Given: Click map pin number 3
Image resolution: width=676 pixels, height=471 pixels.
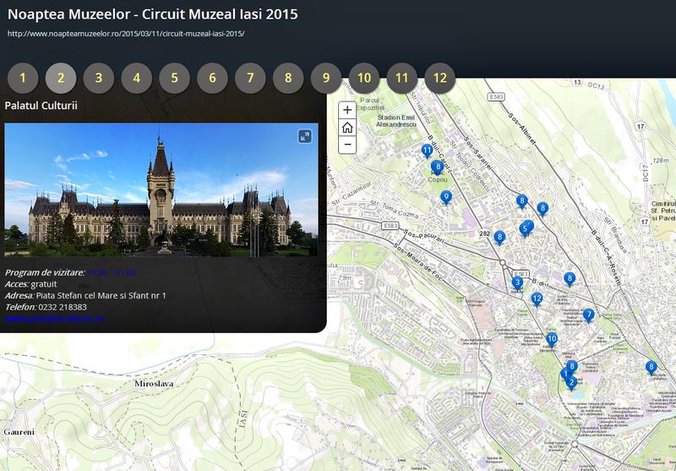Looking at the screenshot, I should (518, 282).
